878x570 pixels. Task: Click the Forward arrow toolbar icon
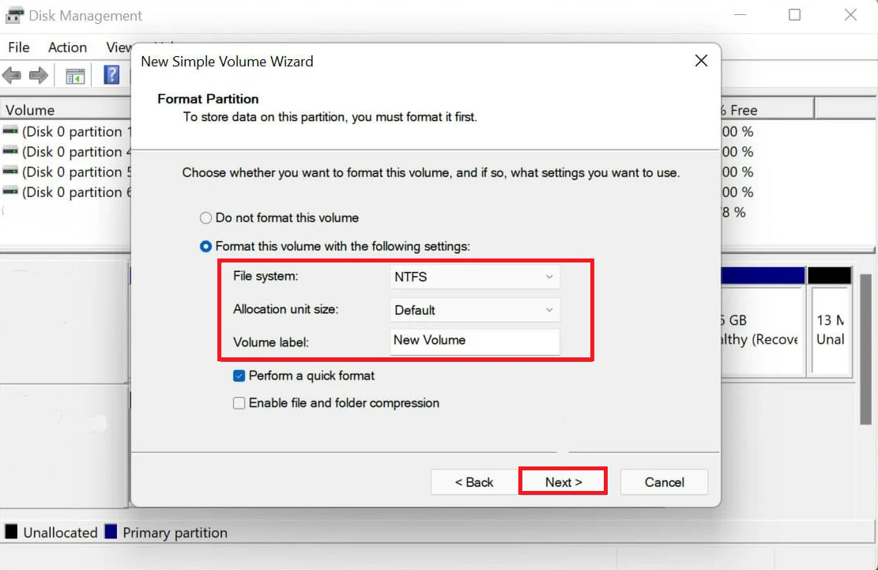point(38,75)
